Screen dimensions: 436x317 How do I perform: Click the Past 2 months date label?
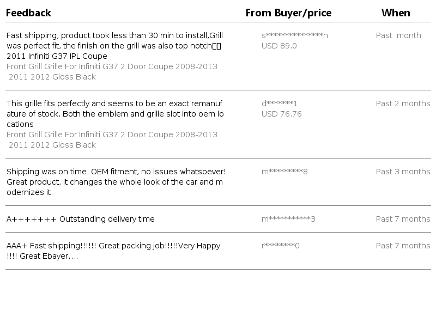click(x=403, y=103)
